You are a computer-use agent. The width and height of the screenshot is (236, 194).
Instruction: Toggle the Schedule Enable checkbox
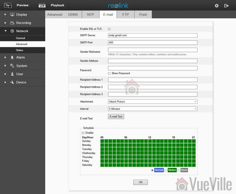coord(83,132)
